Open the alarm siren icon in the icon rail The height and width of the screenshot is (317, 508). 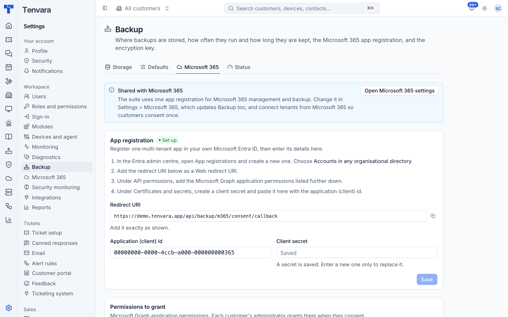(9, 123)
